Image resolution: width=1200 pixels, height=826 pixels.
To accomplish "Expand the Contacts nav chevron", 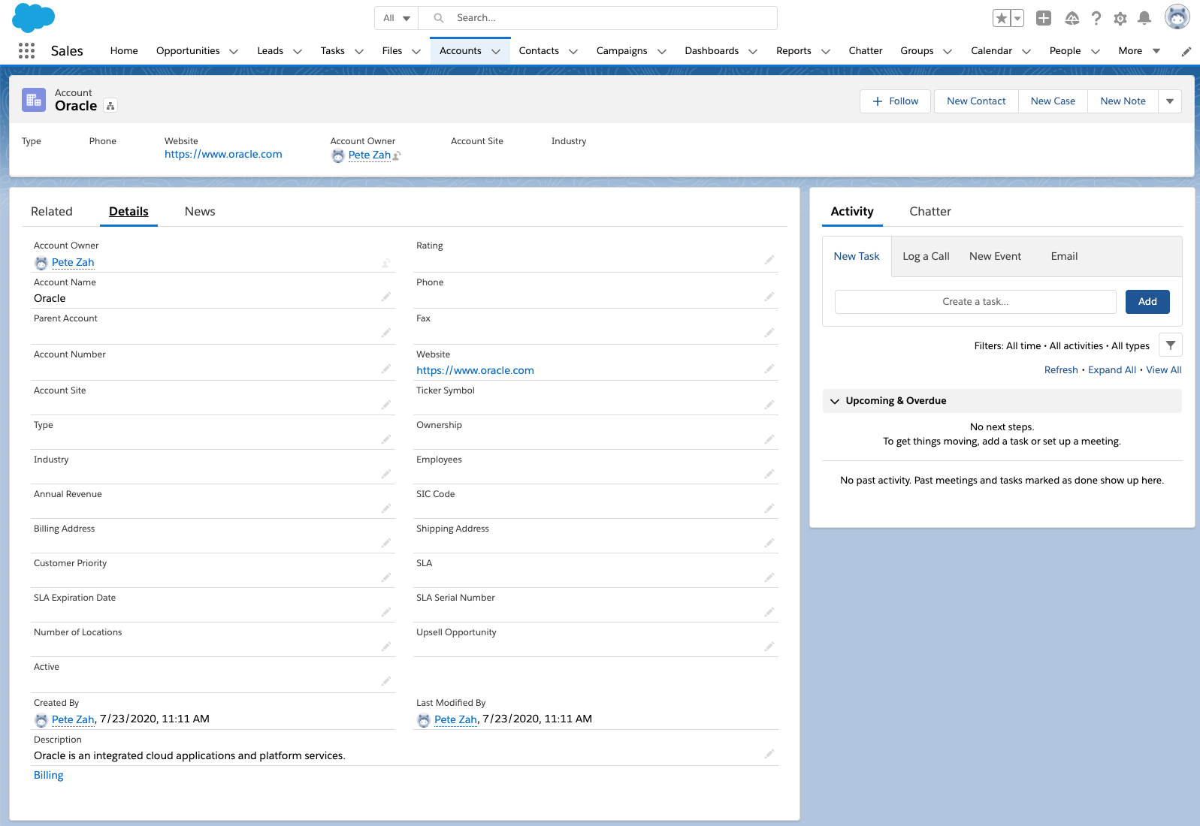I will click(x=573, y=51).
